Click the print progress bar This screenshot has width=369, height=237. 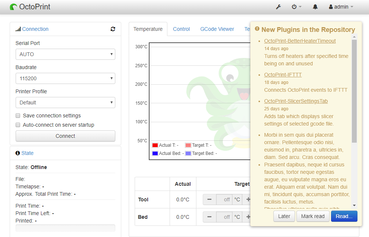[65, 228]
